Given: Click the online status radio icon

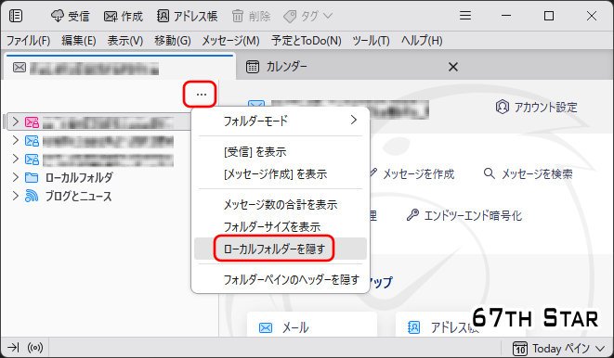Looking at the screenshot, I should (35, 347).
